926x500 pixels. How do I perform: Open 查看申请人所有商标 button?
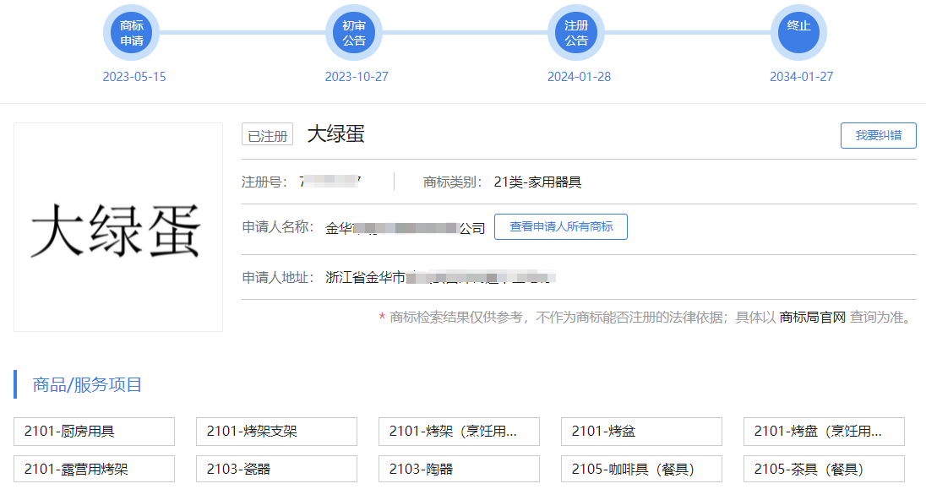pos(561,227)
